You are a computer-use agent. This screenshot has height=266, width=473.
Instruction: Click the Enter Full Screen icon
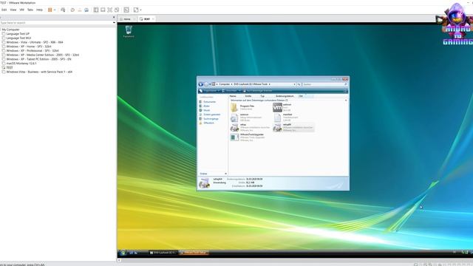point(110,10)
